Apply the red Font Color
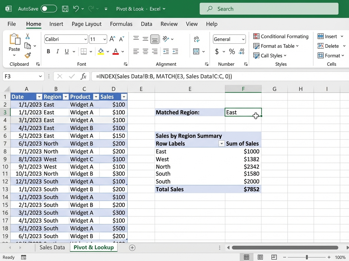Image resolution: width=349 pixels, height=261 pixels. pyautogui.click(x=115, y=52)
